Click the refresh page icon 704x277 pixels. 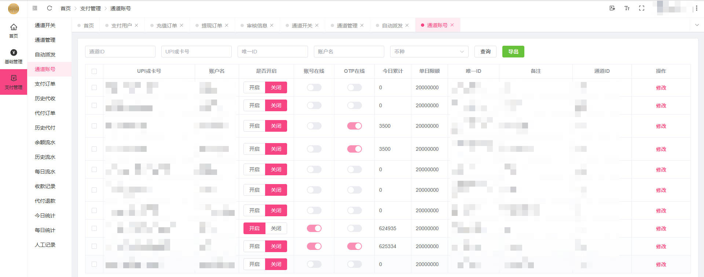(x=49, y=8)
